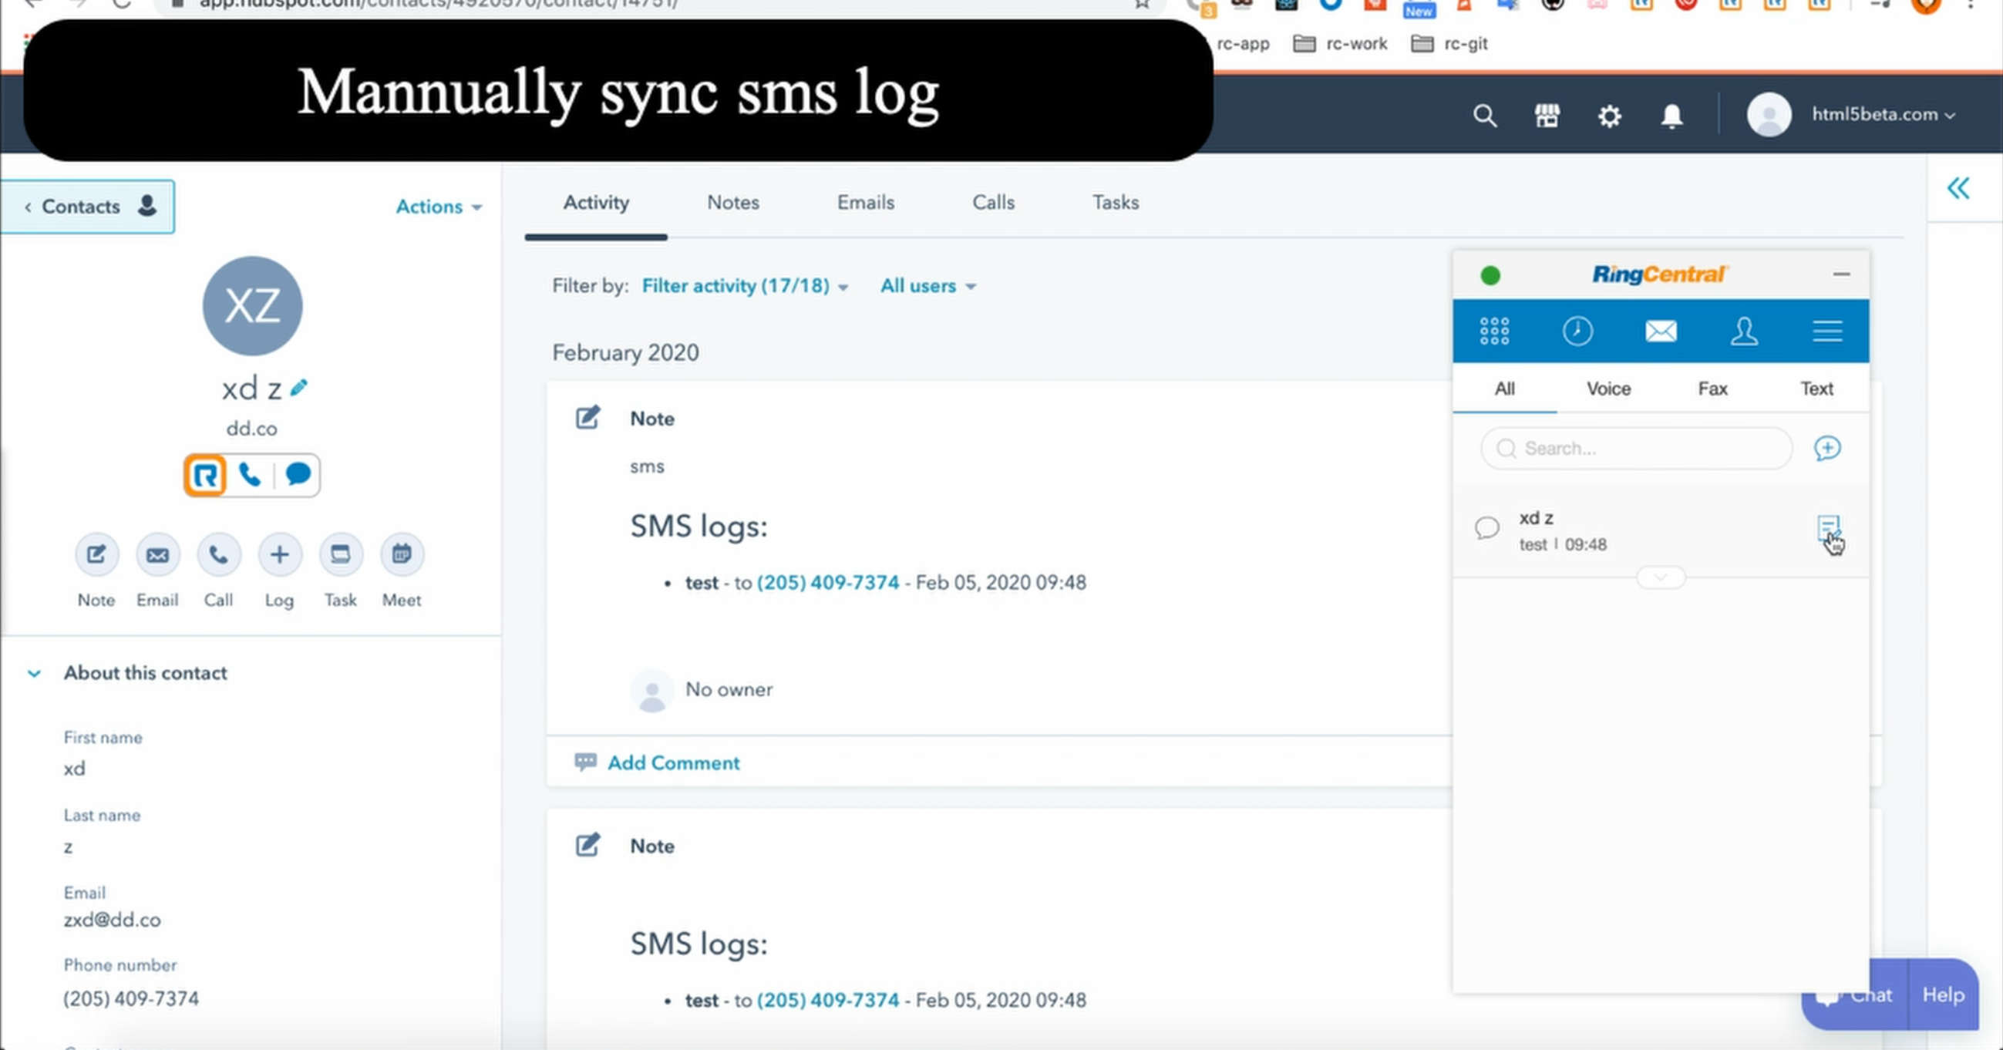Click the RingCentral contacts icon

point(1743,330)
